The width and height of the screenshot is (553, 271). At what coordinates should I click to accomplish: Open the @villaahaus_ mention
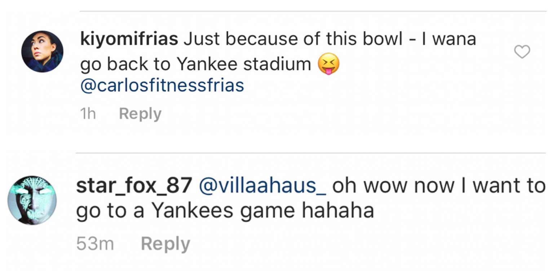click(x=262, y=186)
